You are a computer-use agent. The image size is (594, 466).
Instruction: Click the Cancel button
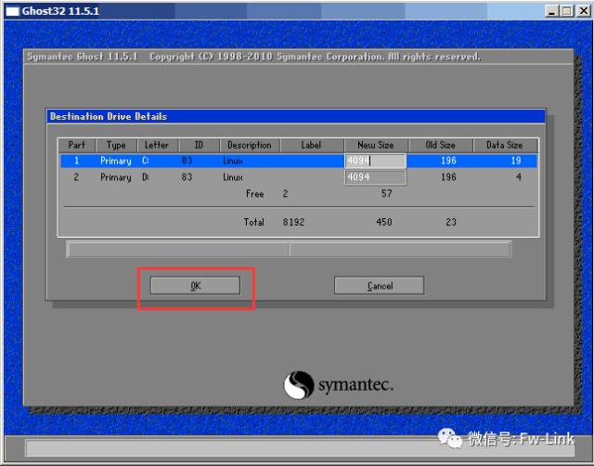click(x=380, y=285)
